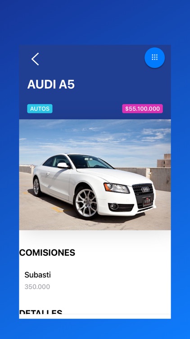
Task: Click the car's headlight
Action: pyautogui.click(x=117, y=188)
